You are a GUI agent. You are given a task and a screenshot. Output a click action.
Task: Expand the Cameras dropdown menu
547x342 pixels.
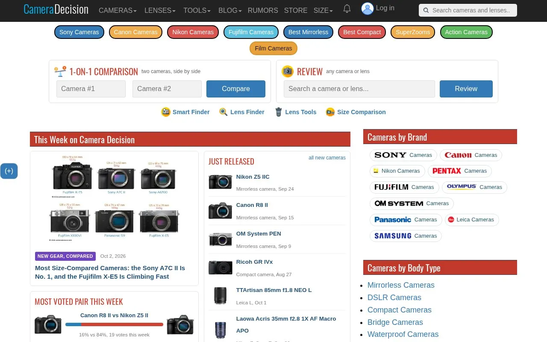click(x=118, y=10)
